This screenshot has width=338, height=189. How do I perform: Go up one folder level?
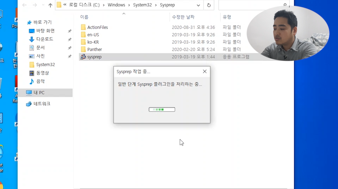tap(50, 5)
